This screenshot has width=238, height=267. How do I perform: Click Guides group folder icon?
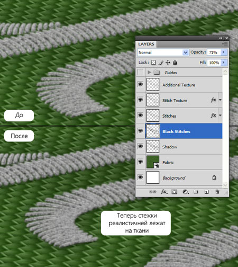click(157, 72)
